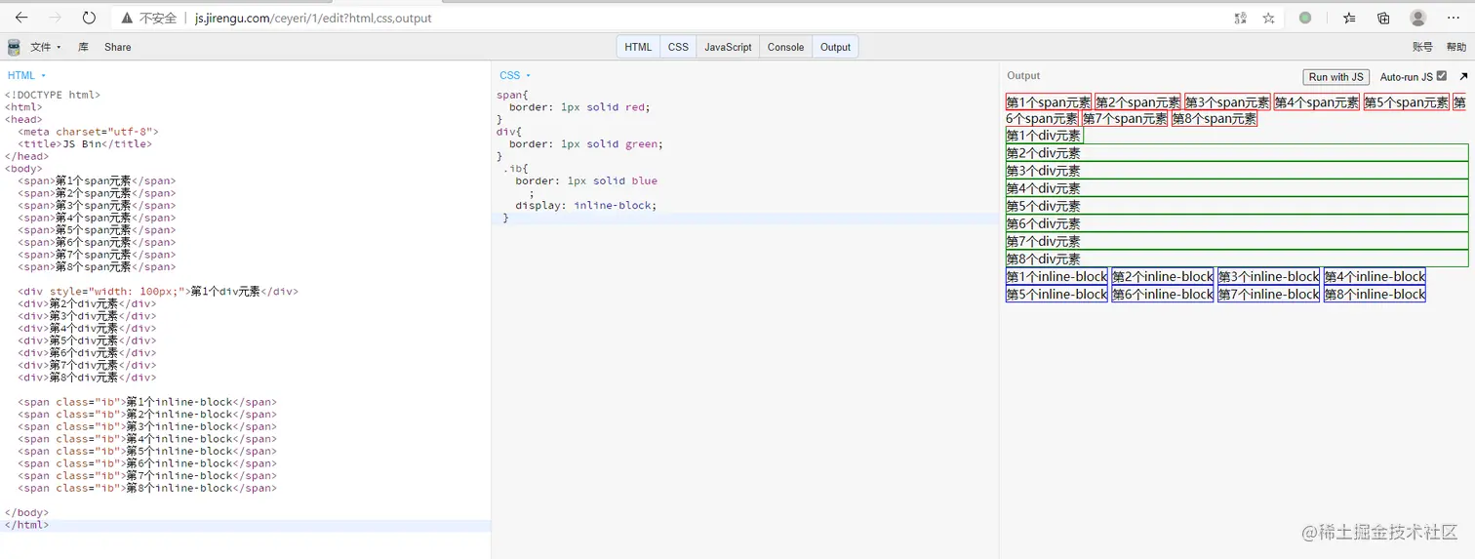This screenshot has width=1475, height=559.
Task: Click the meta charset code line
Action: (x=88, y=132)
